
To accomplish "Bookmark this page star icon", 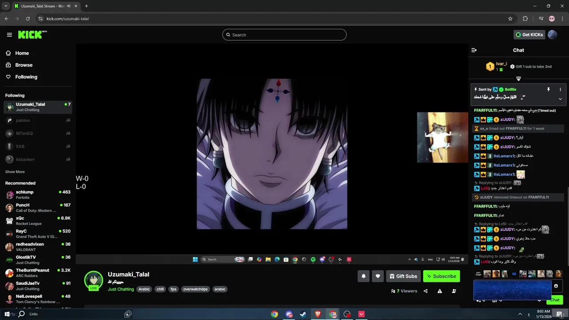I will (x=510, y=19).
